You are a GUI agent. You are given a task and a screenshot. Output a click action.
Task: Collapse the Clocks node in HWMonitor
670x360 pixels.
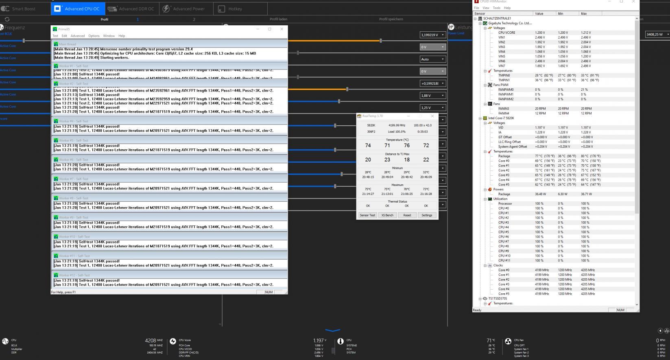(x=485, y=265)
